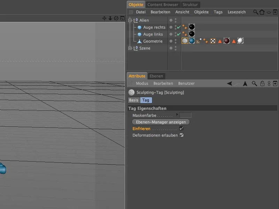
Task: Click the Geometrie polygon object icon
Action: point(139,41)
